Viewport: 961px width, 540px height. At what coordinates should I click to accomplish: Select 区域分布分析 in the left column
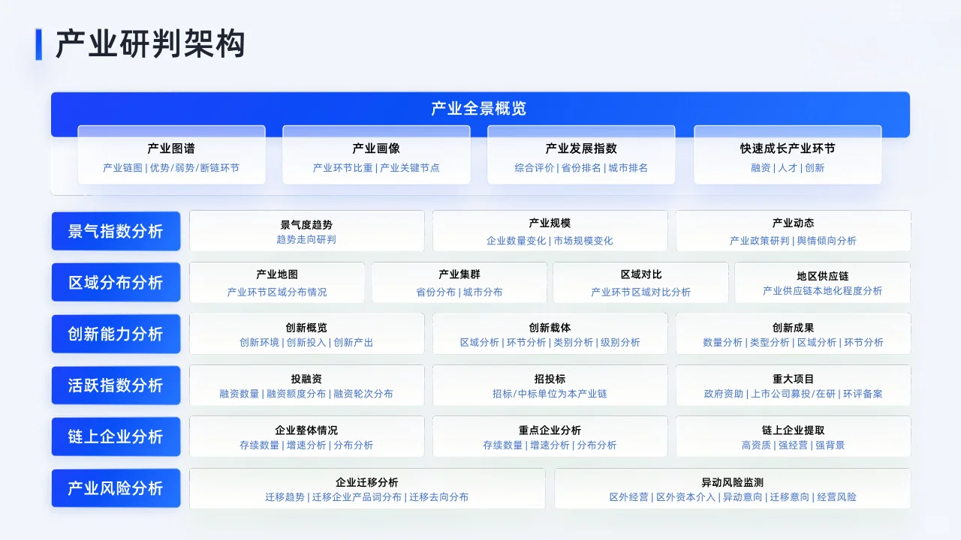click(116, 282)
